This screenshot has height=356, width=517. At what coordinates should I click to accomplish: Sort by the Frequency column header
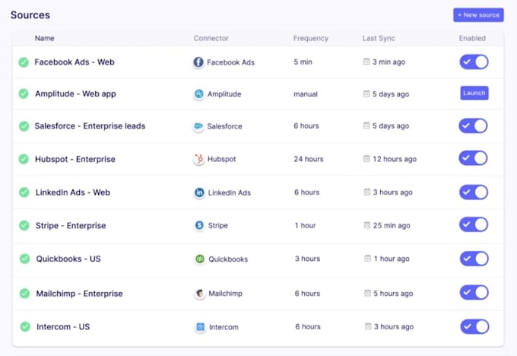point(311,38)
